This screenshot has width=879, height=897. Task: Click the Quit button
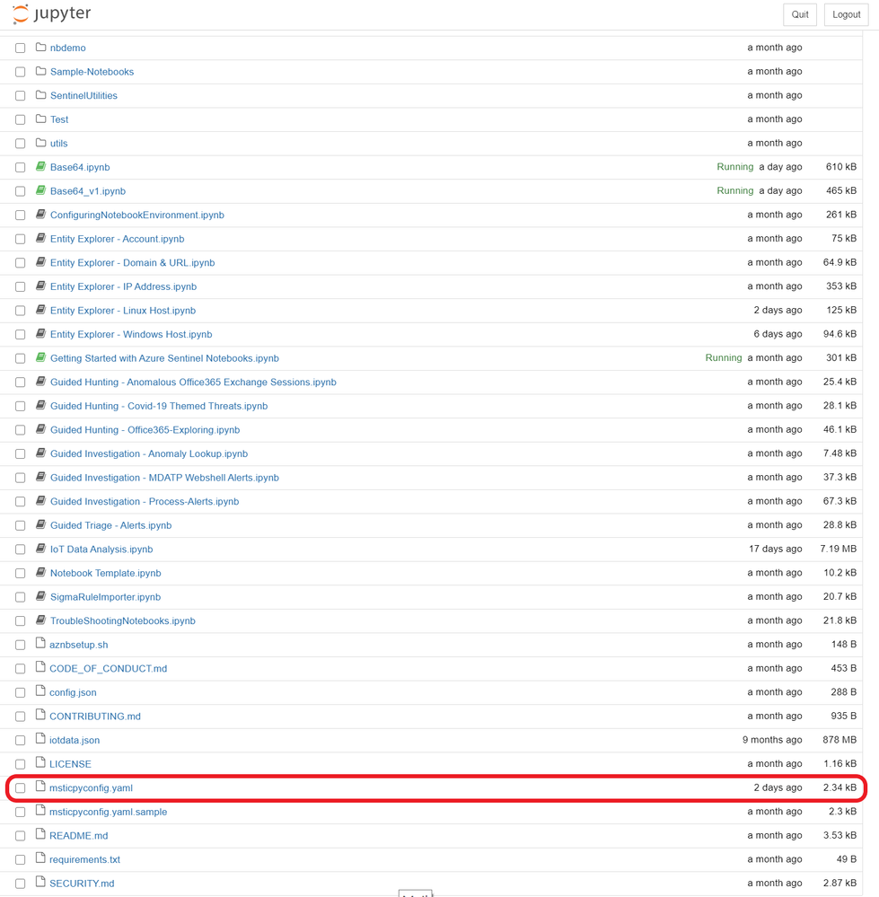pyautogui.click(x=799, y=14)
